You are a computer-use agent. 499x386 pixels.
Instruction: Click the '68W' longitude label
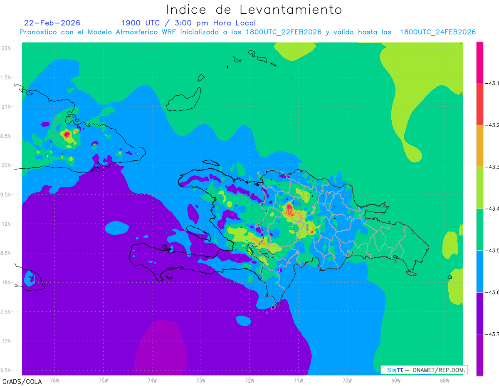(x=444, y=381)
